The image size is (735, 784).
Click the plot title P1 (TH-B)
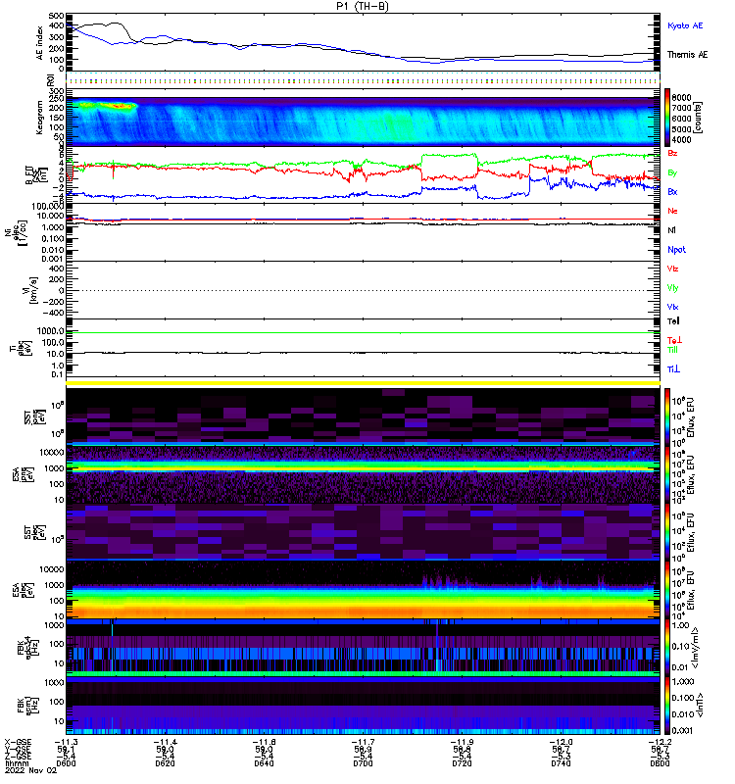(x=363, y=6)
